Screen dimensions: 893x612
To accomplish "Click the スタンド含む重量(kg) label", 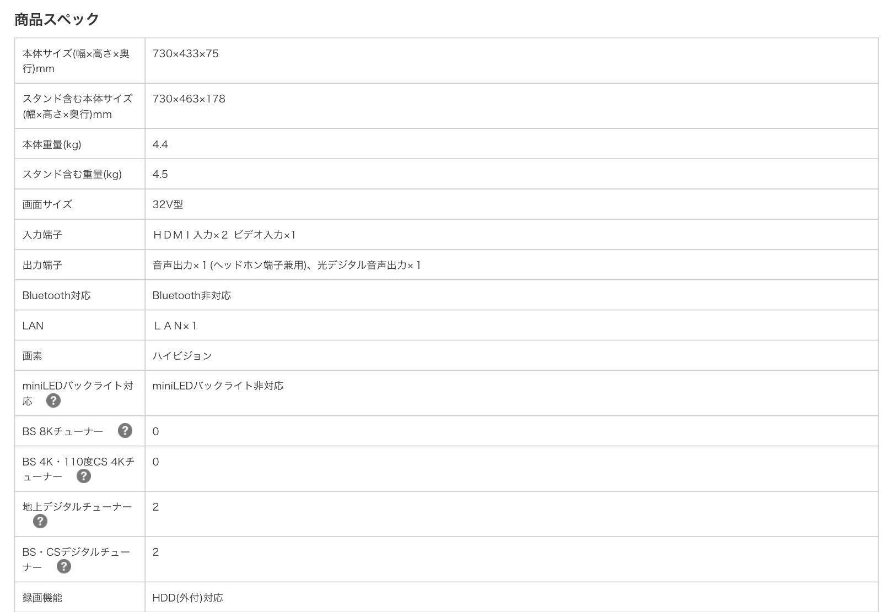I will click(x=72, y=174).
